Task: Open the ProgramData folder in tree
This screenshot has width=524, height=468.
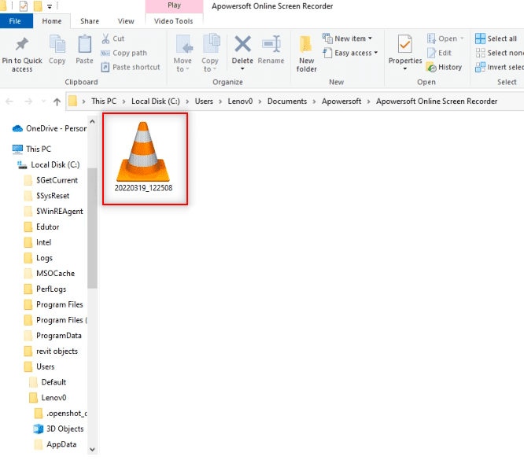Action: tap(53, 336)
